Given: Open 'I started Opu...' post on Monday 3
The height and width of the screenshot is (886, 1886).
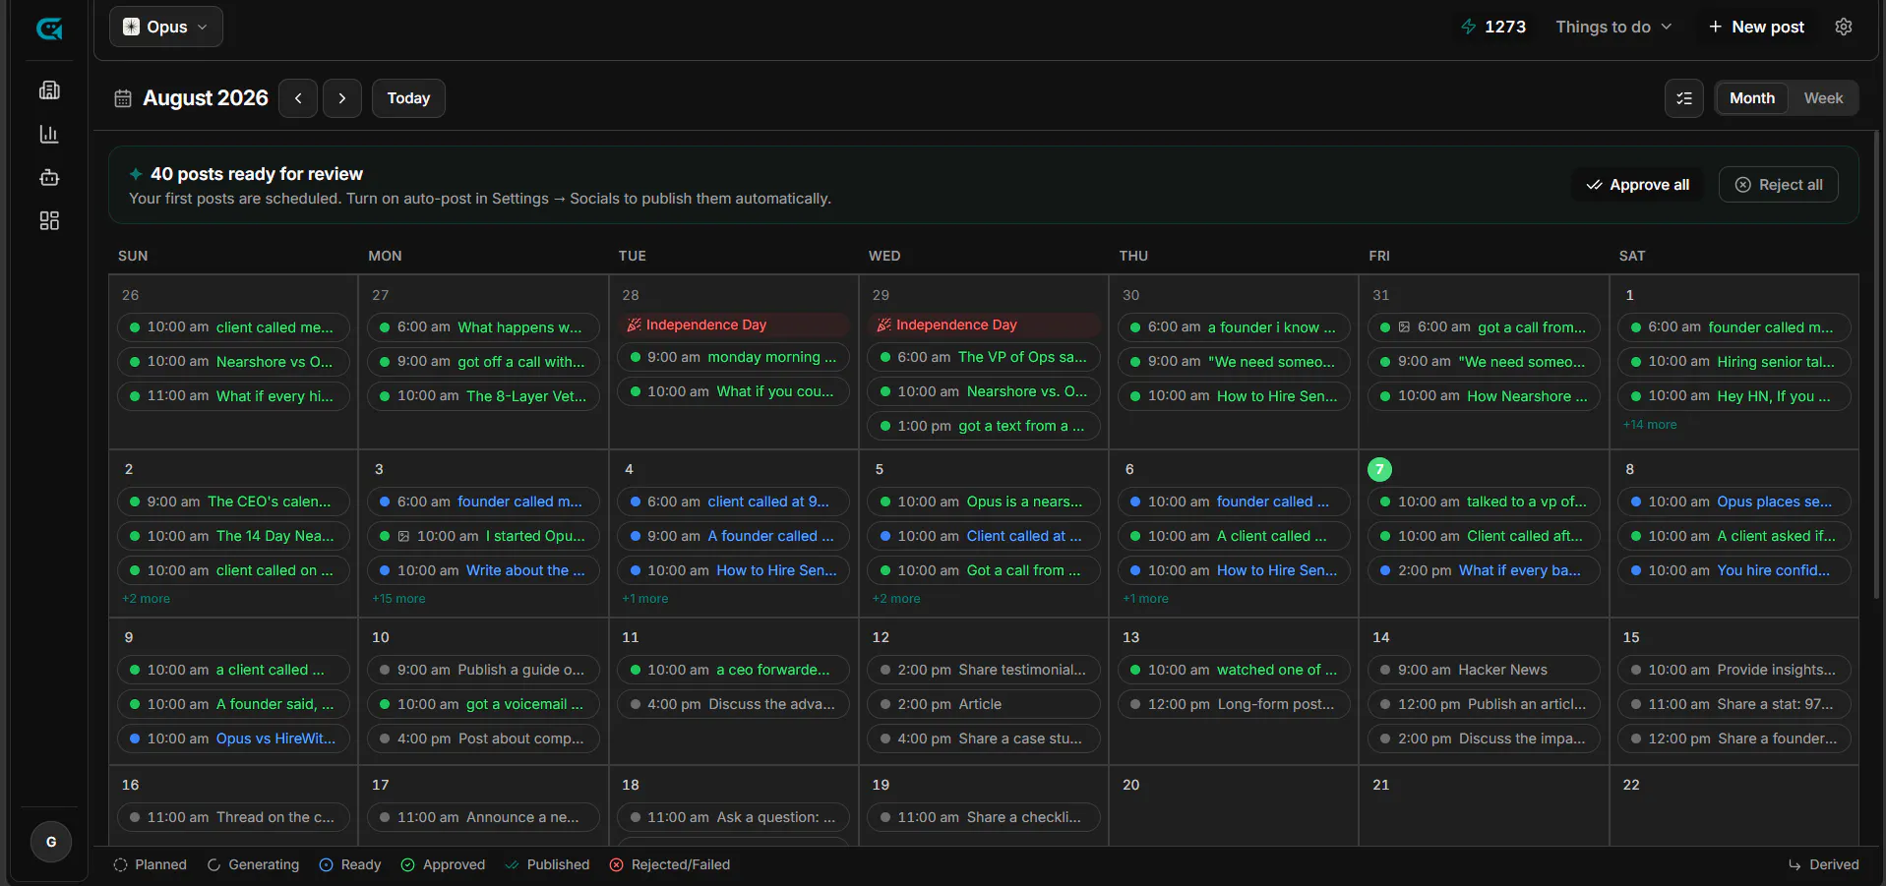Looking at the screenshot, I should 483,536.
